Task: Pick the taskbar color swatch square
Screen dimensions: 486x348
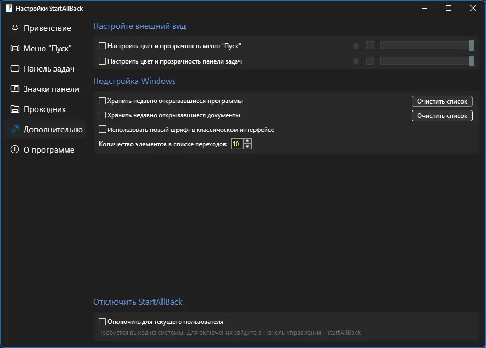Action: click(370, 61)
